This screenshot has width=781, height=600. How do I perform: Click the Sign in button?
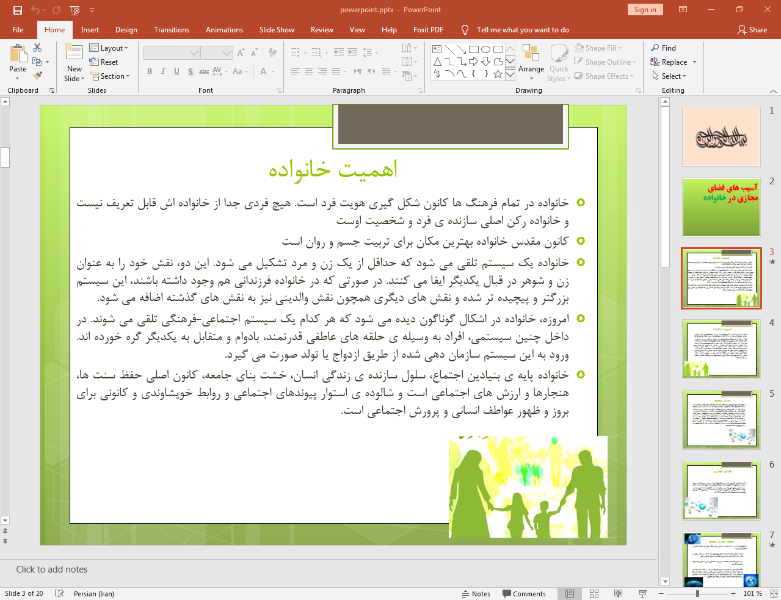point(645,10)
